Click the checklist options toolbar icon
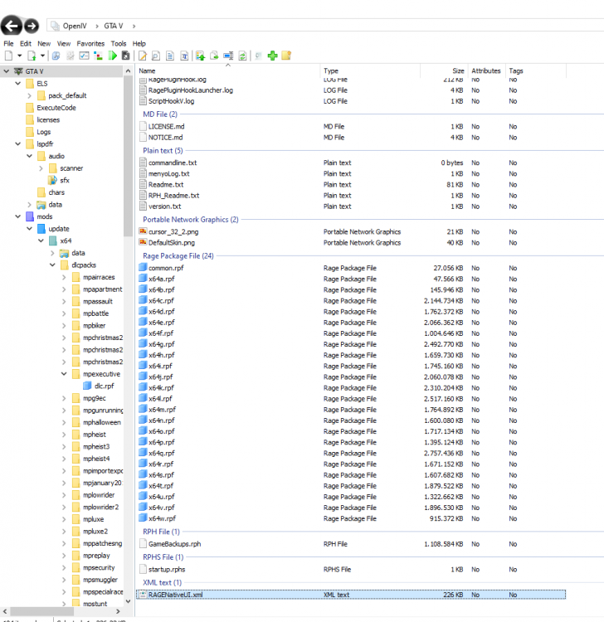This screenshot has width=604, height=622. [x=84, y=56]
